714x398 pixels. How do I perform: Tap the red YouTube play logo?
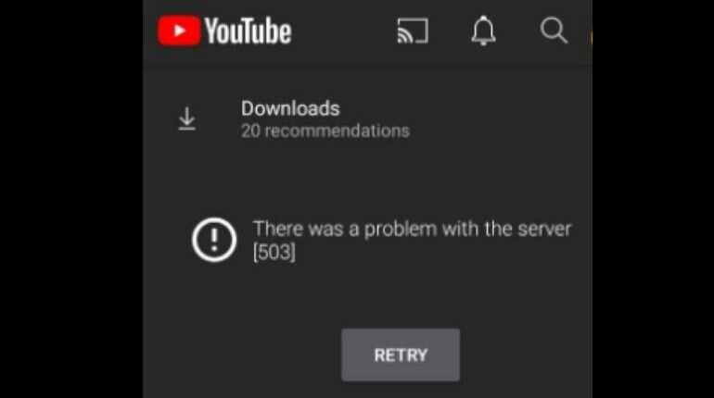pyautogui.click(x=179, y=31)
